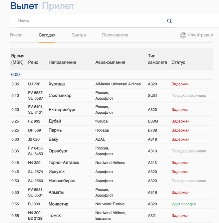The image size is (219, 223).
Task: Switch to the Прилет heading tab
Action: pyautogui.click(x=58, y=6)
